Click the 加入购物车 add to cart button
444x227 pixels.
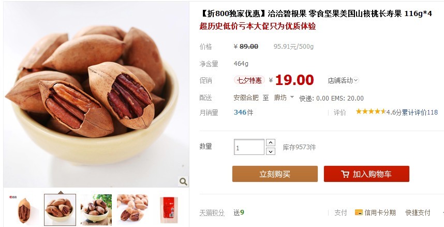click(x=366, y=174)
